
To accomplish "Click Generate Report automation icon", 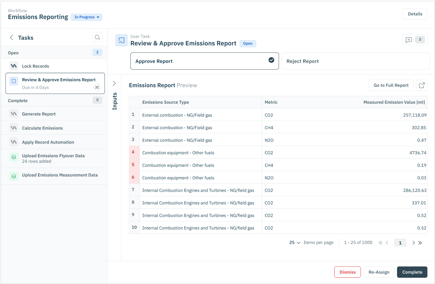I will click(x=14, y=114).
